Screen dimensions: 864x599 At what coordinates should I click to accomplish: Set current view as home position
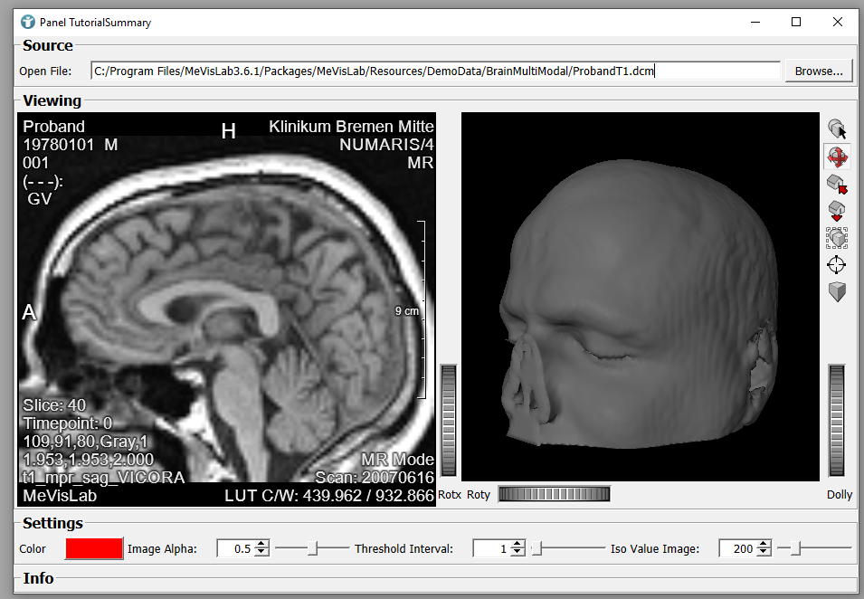[837, 211]
